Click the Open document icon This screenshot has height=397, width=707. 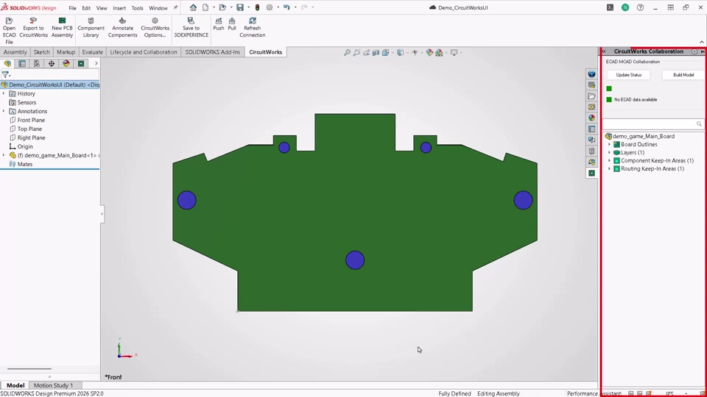coord(222,7)
